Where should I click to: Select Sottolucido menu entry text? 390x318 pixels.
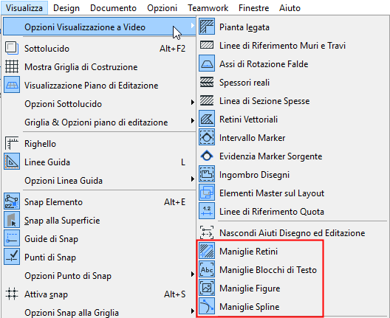[47, 49]
